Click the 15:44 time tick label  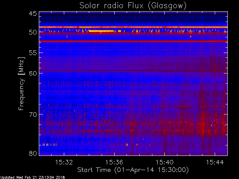tap(215, 162)
